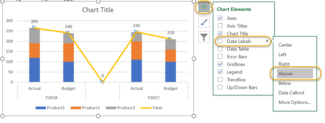Open Chart Filters funnel button
The image size is (325, 123).
pyautogui.click(x=204, y=37)
